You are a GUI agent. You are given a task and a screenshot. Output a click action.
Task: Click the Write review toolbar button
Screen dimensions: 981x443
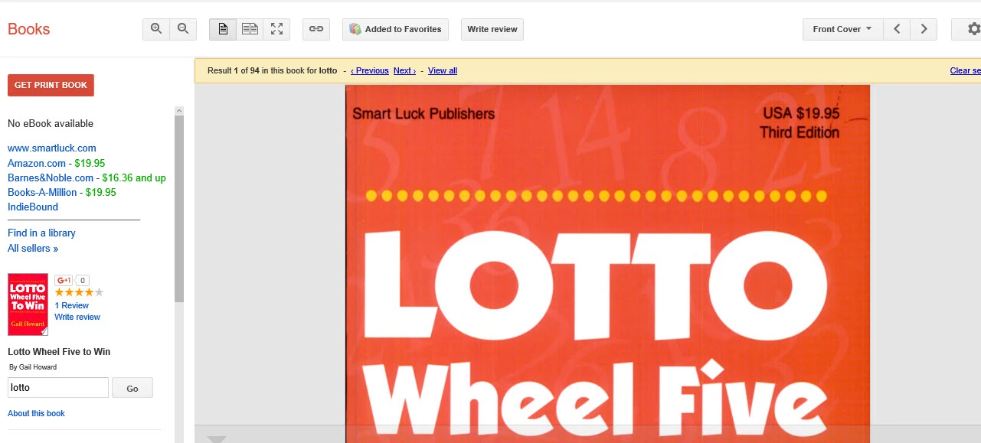coord(492,29)
